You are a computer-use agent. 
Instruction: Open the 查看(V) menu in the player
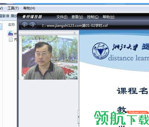coord(77,17)
